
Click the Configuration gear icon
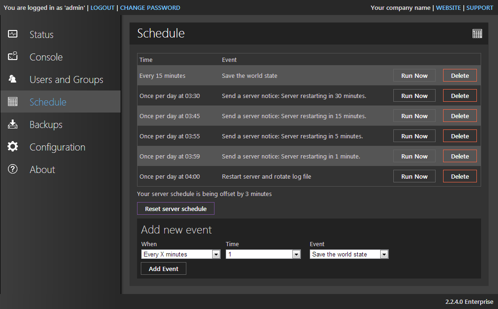(13, 147)
